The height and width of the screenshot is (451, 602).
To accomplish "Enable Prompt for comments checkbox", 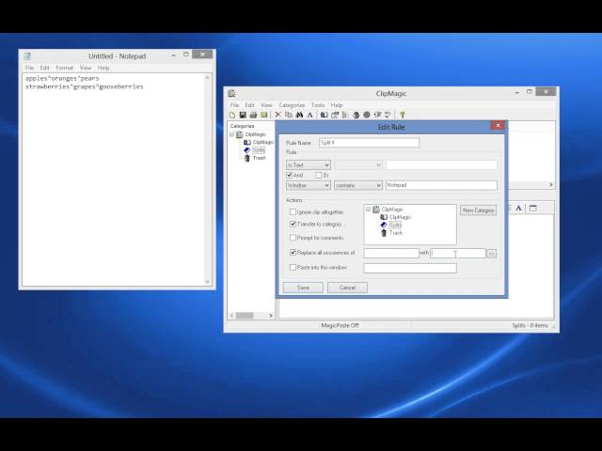I will pyautogui.click(x=293, y=238).
